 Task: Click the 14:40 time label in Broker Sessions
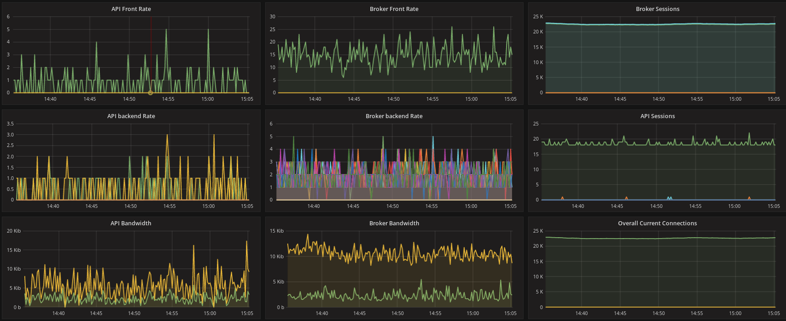(581, 99)
